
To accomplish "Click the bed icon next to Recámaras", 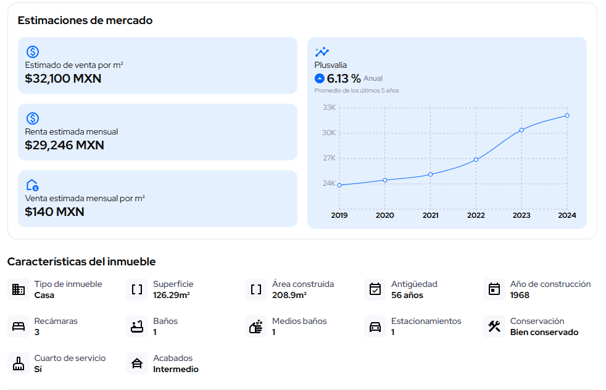I will (18, 326).
